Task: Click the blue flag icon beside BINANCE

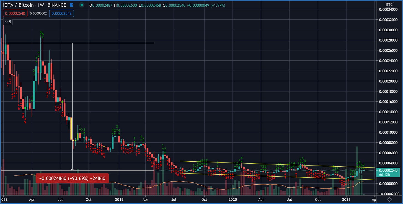Action: click(71, 5)
